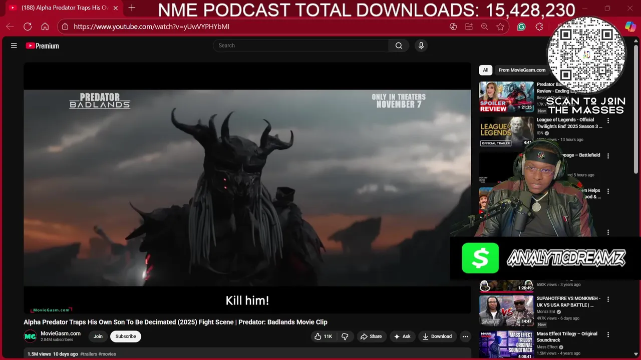This screenshot has height=360, width=641.
Task: Open the MovieGasm.com channel avatar
Action: coord(30,336)
